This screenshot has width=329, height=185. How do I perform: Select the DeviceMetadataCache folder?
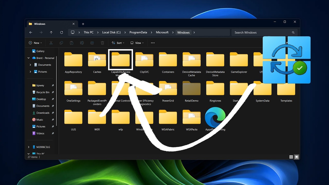click(192, 64)
